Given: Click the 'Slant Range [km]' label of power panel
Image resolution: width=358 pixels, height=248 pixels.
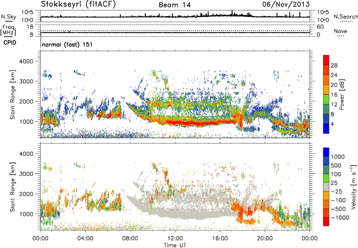Looking at the screenshot, I should [13, 94].
